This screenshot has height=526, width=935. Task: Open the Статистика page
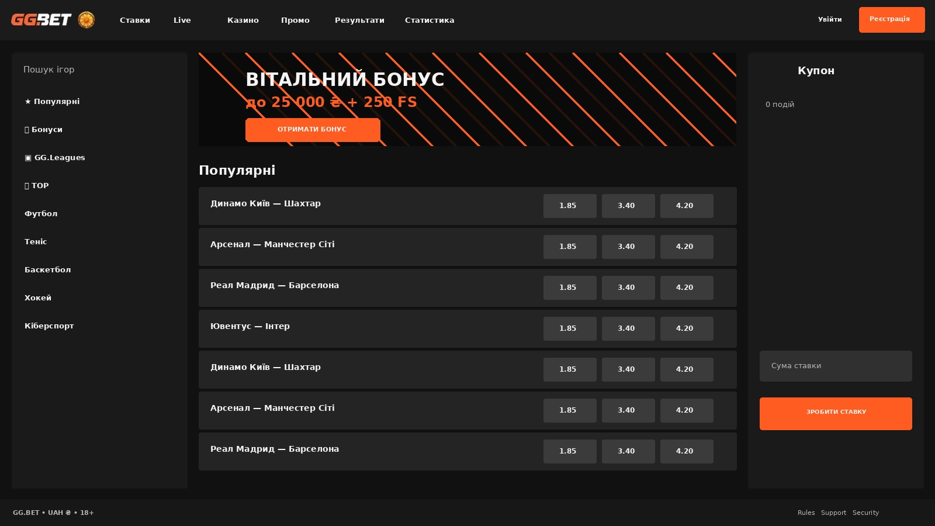[430, 20]
